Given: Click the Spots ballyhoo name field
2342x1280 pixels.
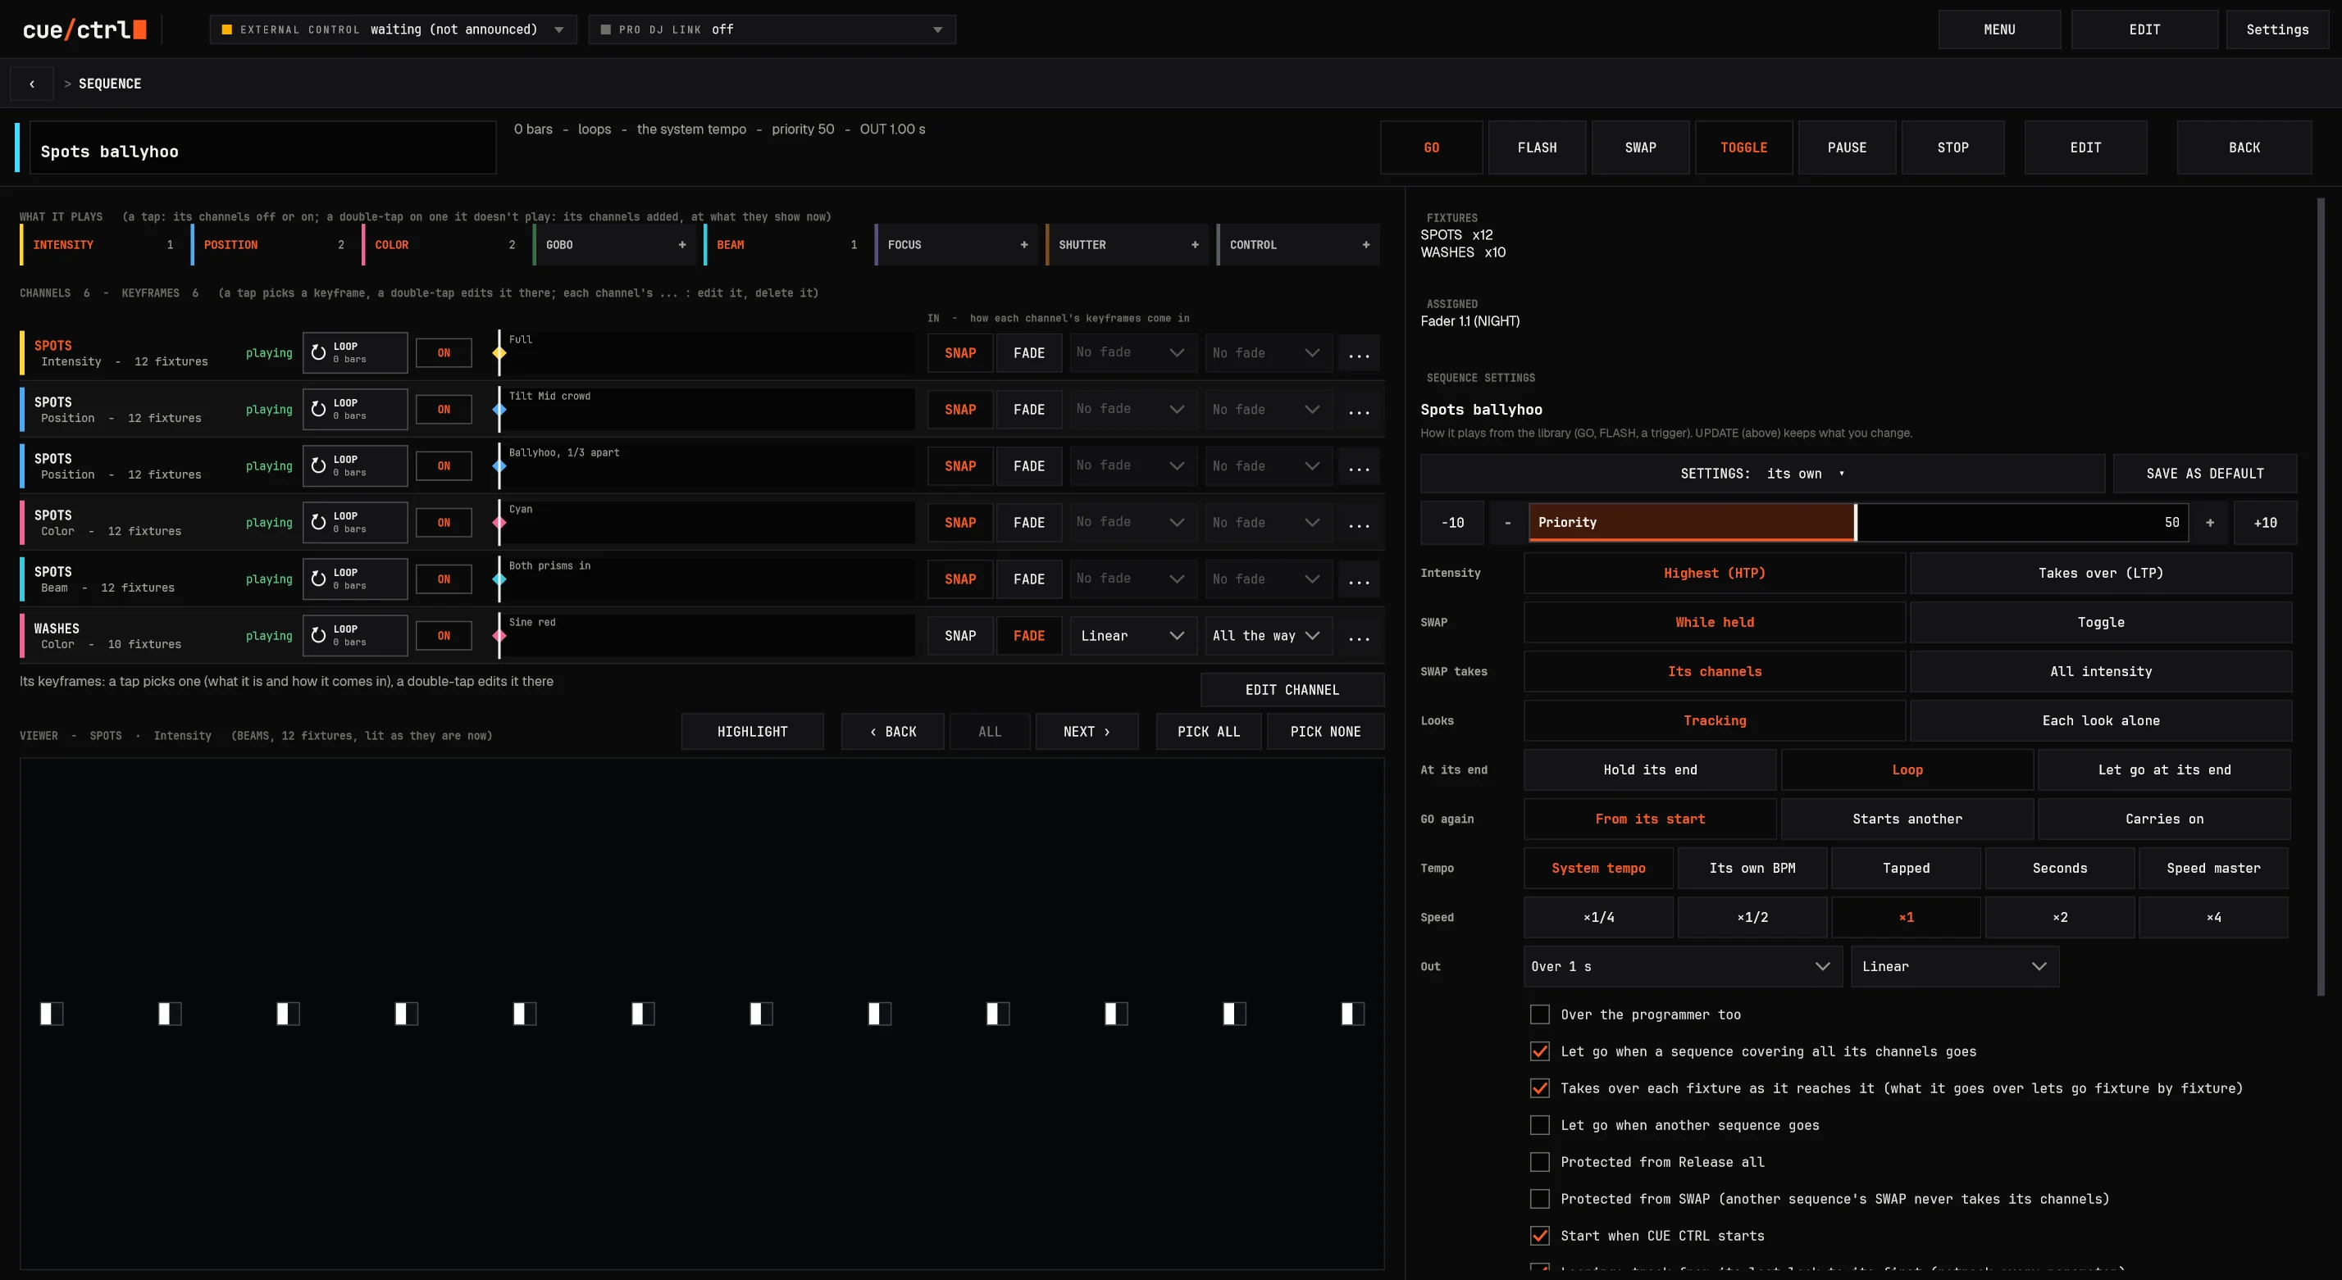Looking at the screenshot, I should pyautogui.click(x=262, y=148).
